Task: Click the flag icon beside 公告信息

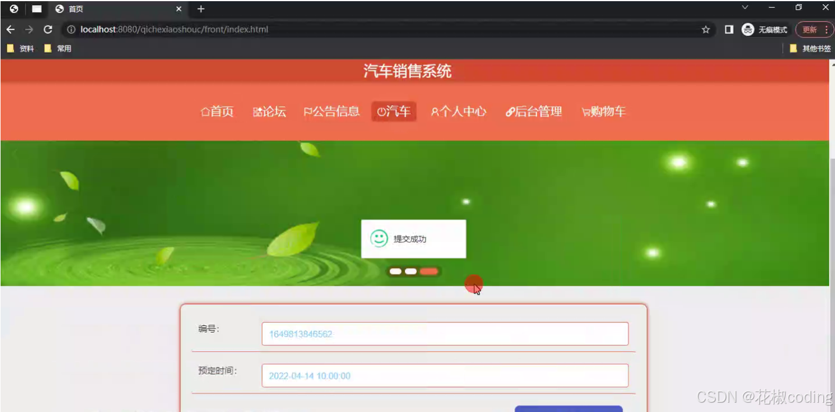Action: (x=308, y=111)
